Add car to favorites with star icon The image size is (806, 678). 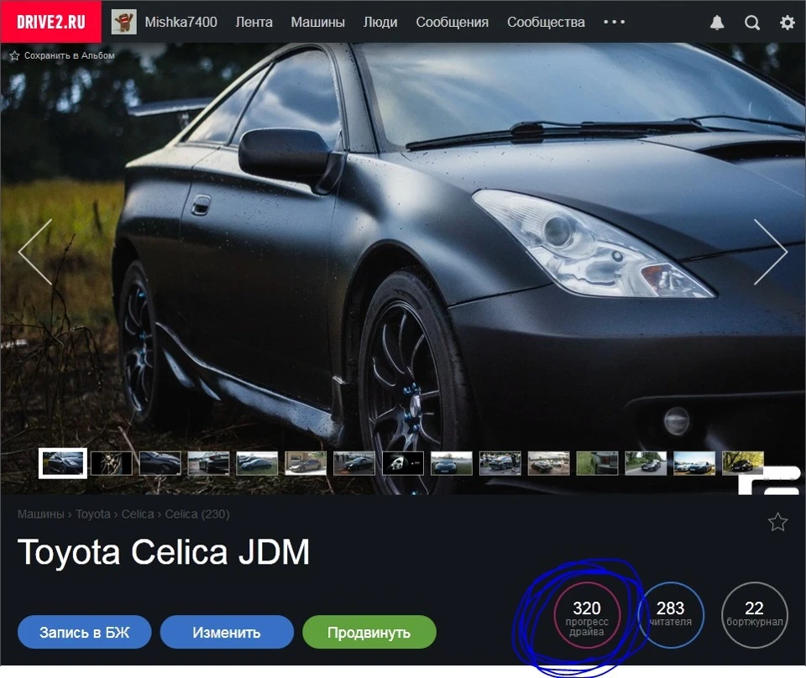tap(777, 522)
